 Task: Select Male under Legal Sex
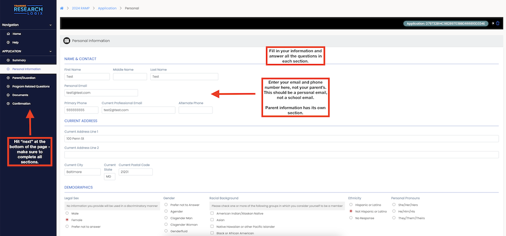66,213
